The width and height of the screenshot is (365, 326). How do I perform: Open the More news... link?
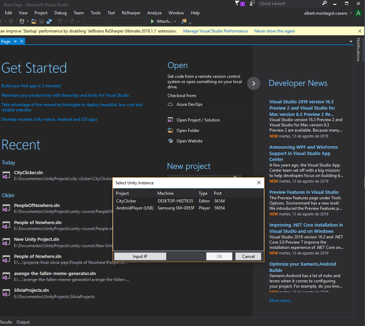(x=281, y=301)
